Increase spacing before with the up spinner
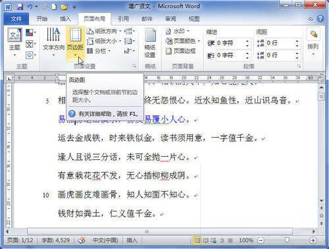Screen dimensions: 329x249 point(297,41)
